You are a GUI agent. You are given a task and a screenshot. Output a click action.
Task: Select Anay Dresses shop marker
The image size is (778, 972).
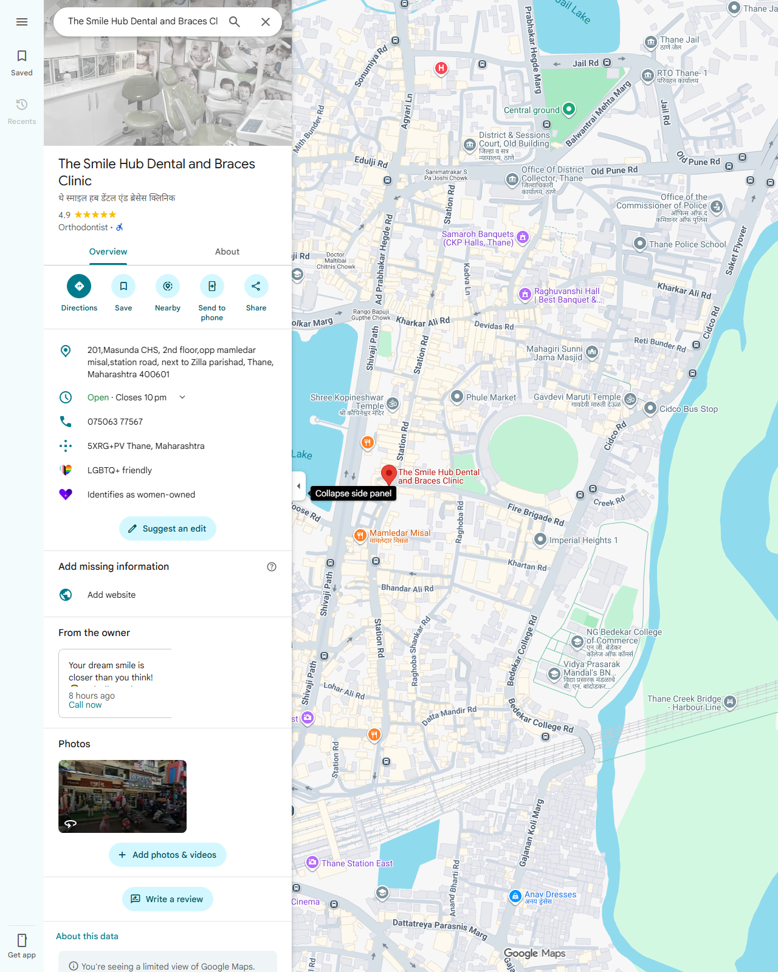[x=515, y=896]
